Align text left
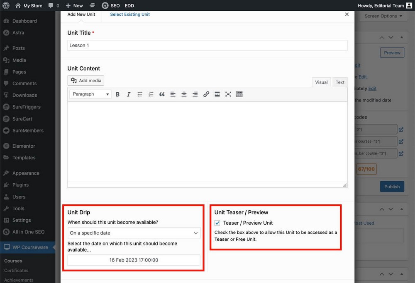 pyautogui.click(x=173, y=94)
